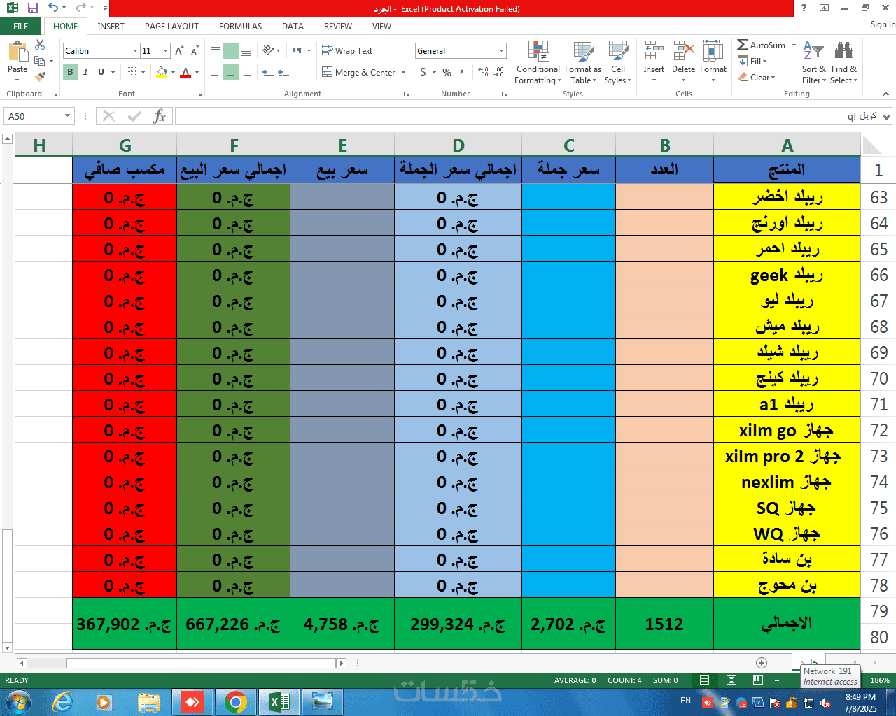Toggle Bold formatting
This screenshot has width=896, height=716.
pos(70,72)
